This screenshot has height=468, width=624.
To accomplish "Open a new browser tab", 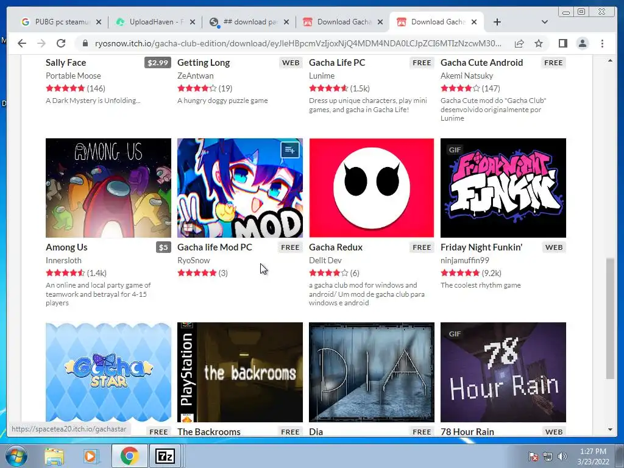I will pyautogui.click(x=497, y=22).
